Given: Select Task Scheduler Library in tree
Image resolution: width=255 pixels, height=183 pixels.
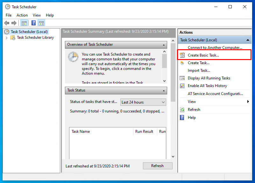Looking at the screenshot, I should point(35,37).
